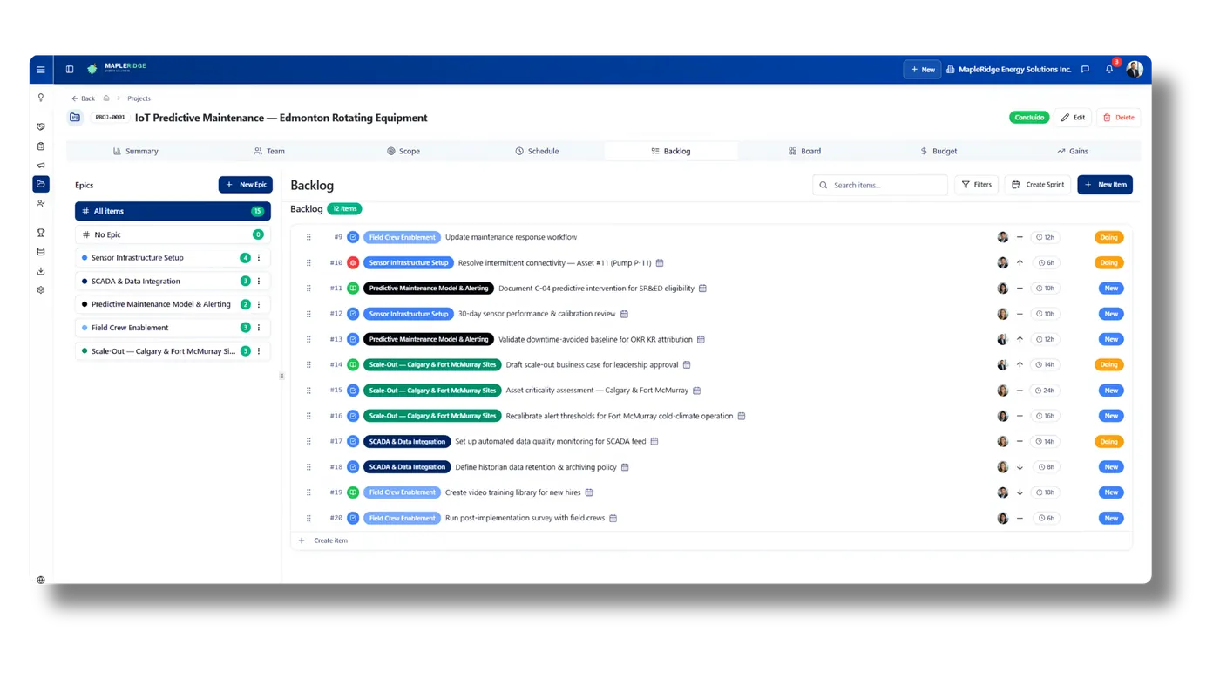Click the 14h estimate on item #17
This screenshot has width=1220, height=686.
click(x=1046, y=441)
